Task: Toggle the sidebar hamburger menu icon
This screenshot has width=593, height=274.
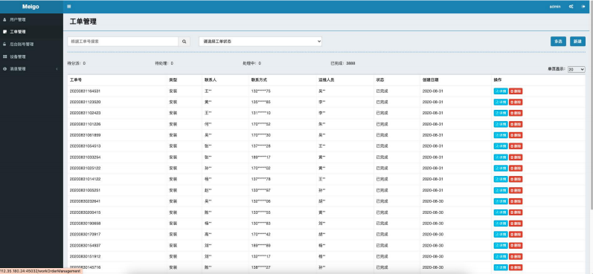Action: coord(68,7)
